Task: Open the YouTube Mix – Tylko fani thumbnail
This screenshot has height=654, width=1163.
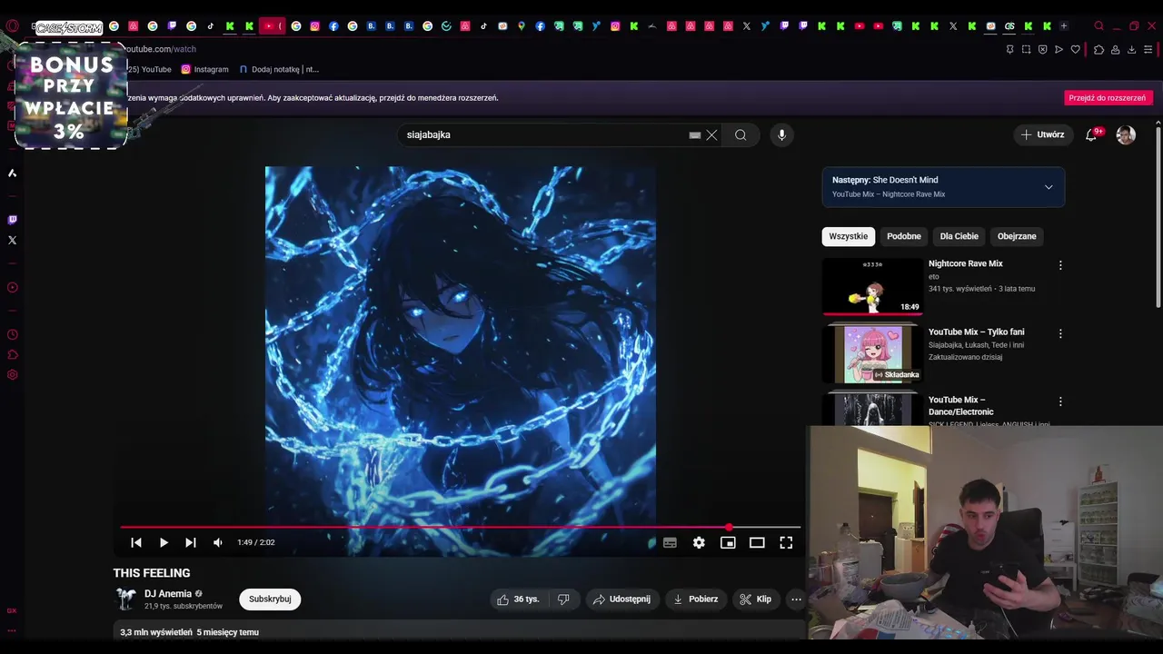Action: pos(872,354)
